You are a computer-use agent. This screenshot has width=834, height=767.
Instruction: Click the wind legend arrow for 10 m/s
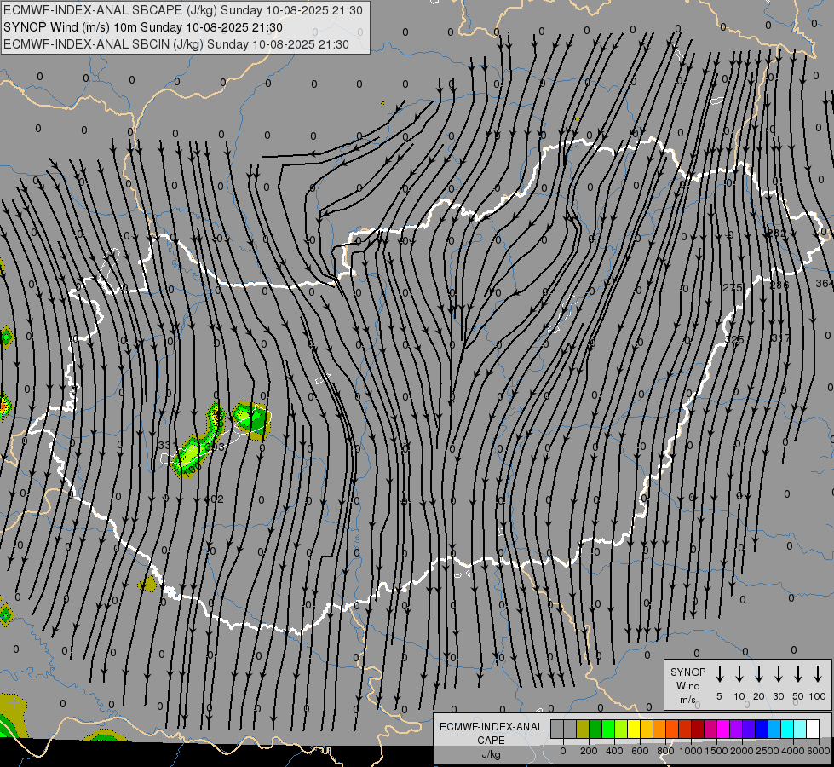(x=739, y=674)
